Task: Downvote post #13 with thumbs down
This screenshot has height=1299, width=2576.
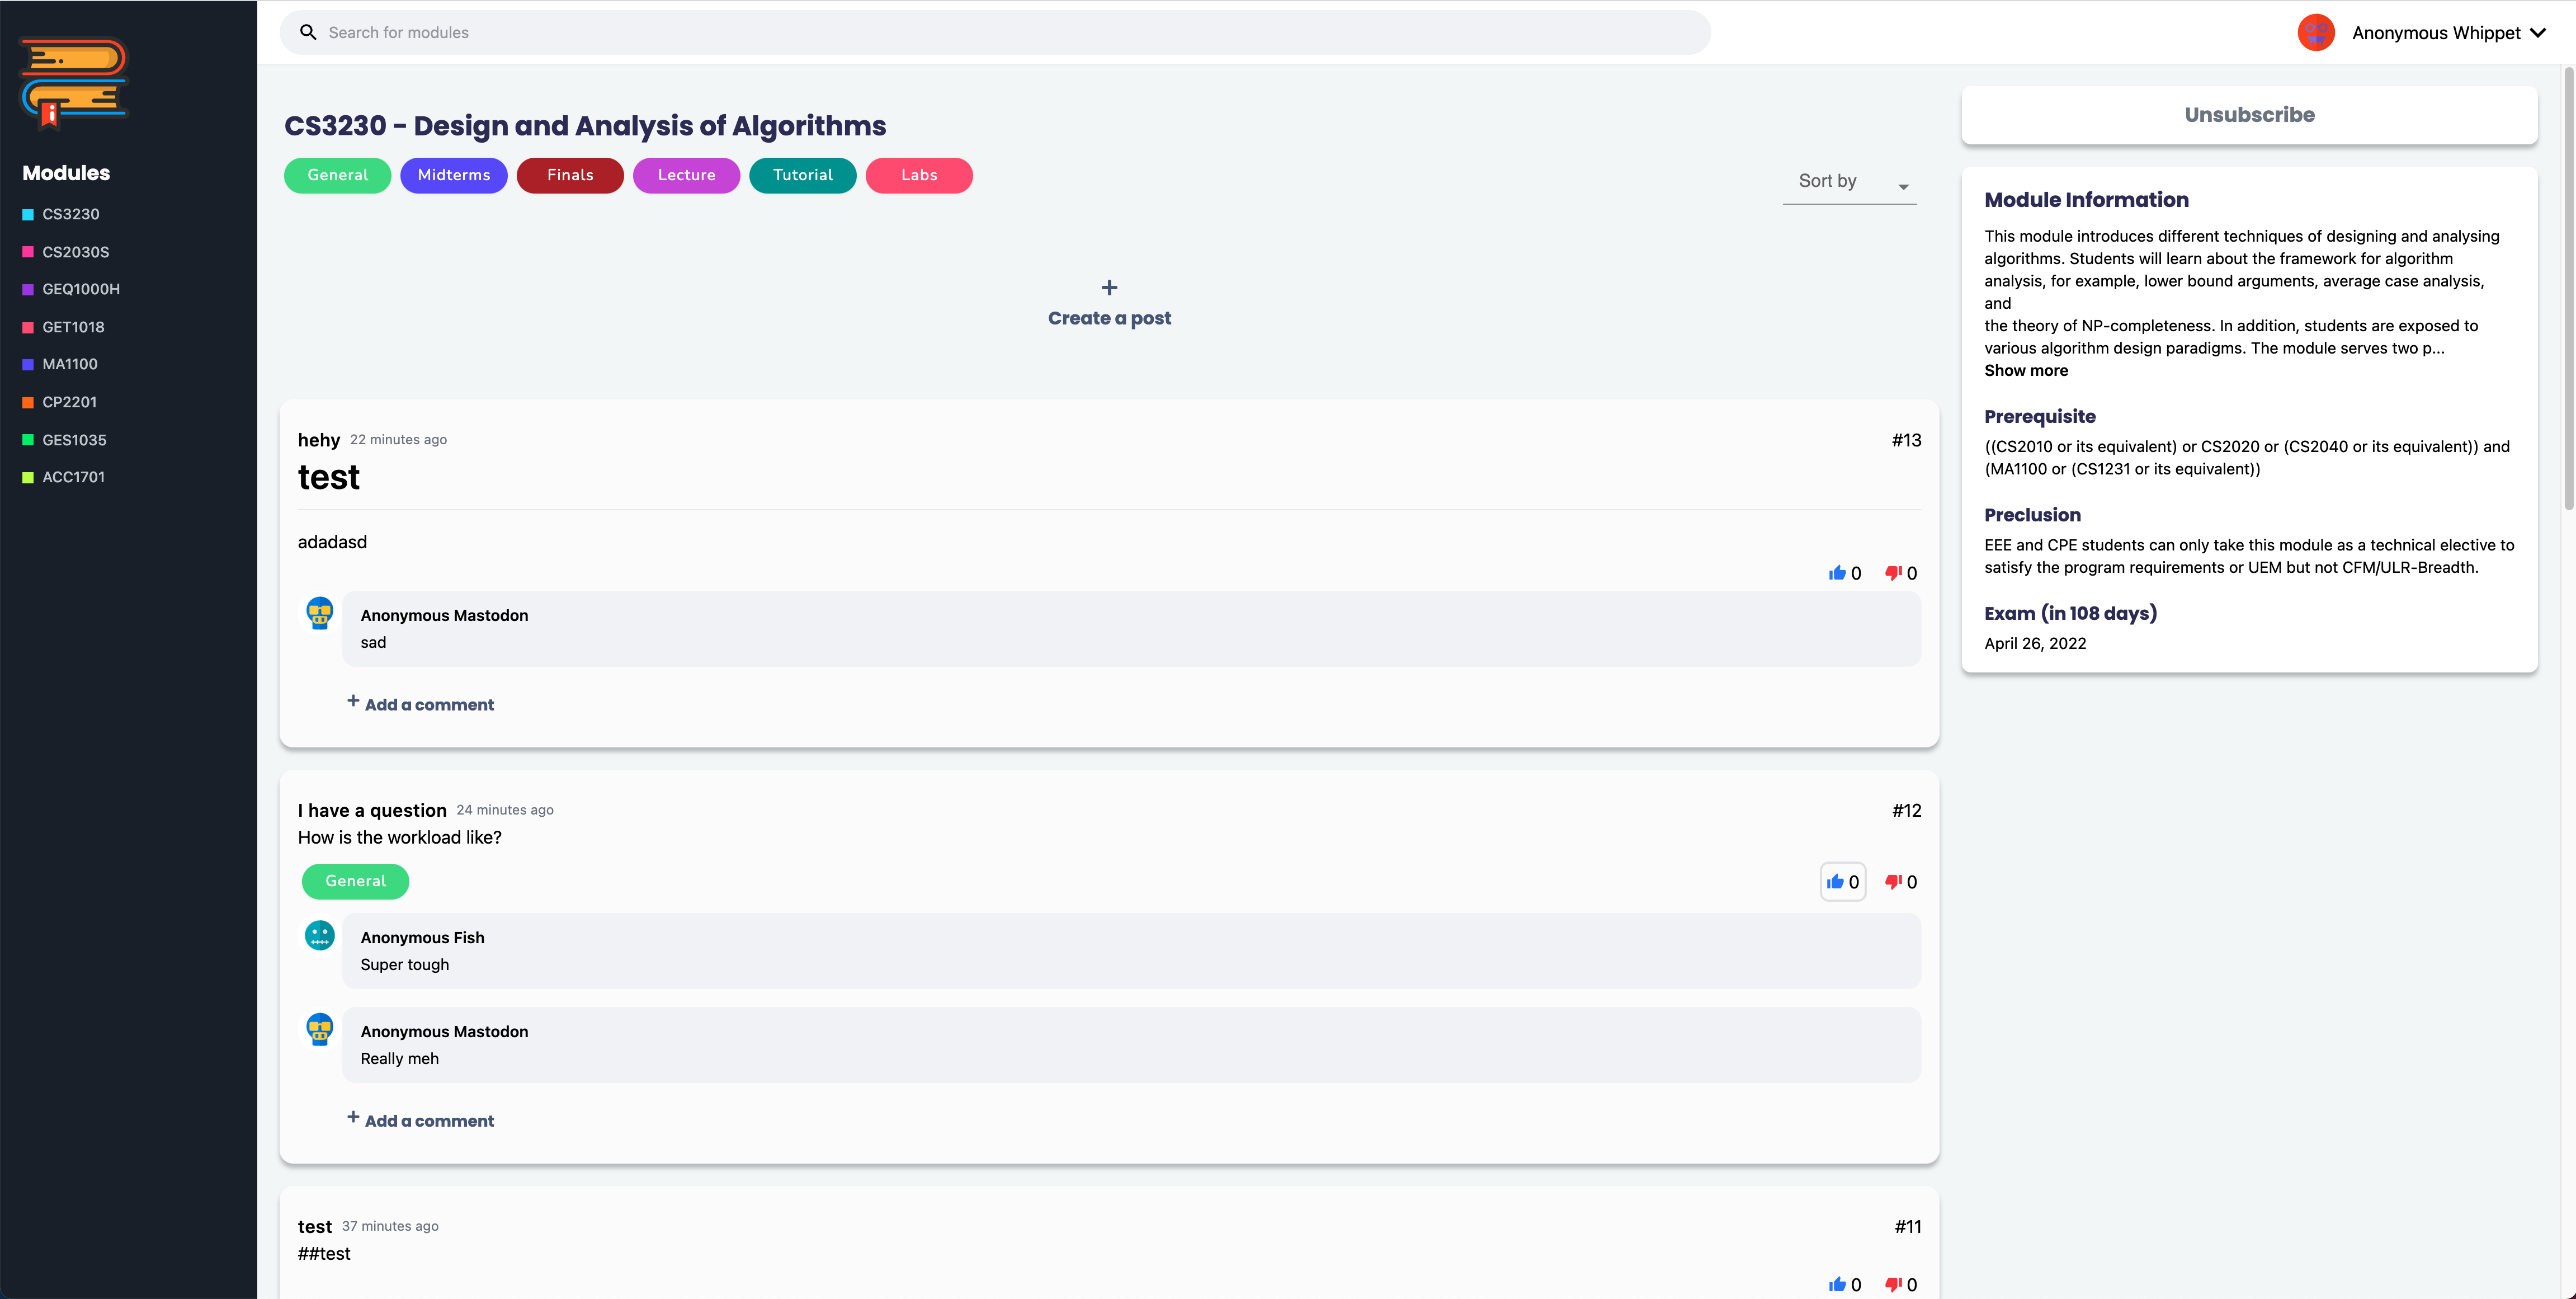Action: tap(1893, 573)
